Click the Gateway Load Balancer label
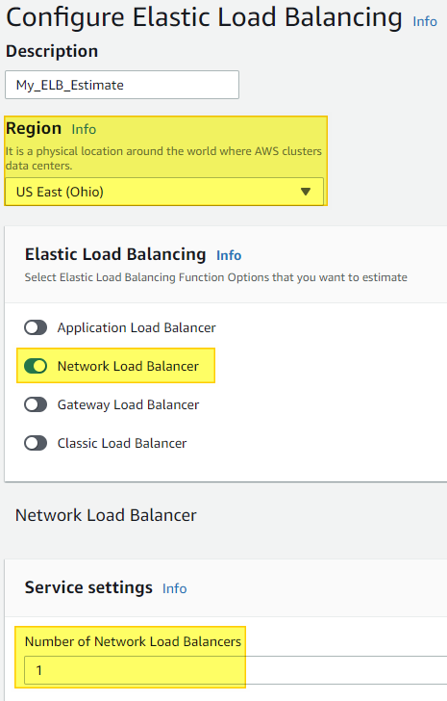 (128, 404)
